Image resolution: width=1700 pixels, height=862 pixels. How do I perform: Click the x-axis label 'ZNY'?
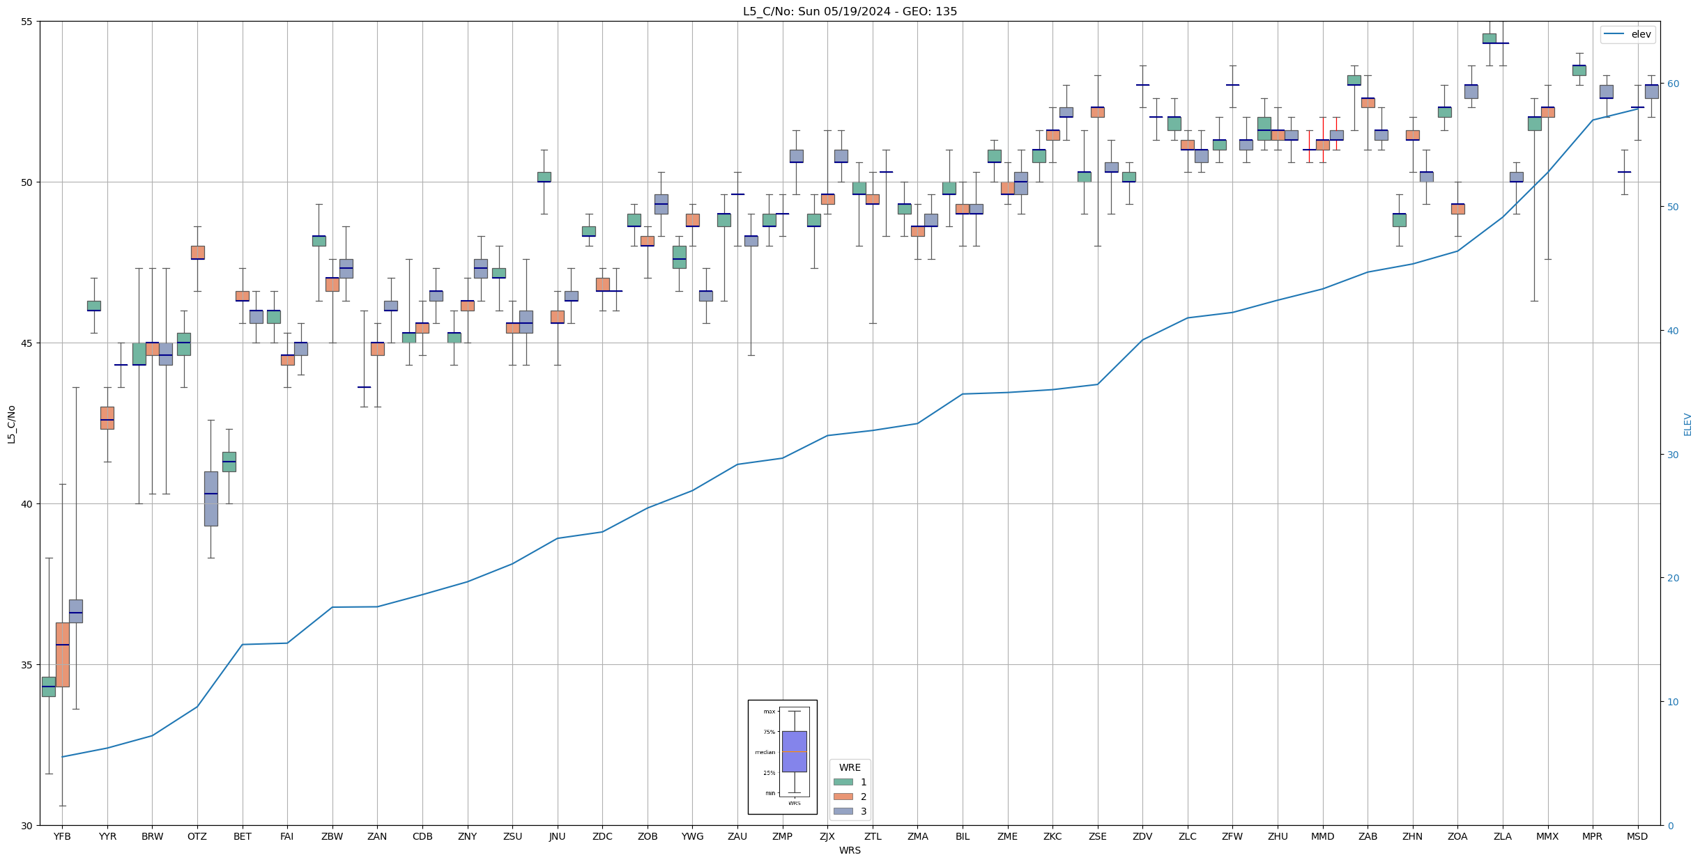point(467,836)
